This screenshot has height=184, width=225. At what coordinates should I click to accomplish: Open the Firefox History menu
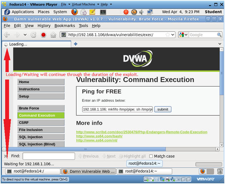click(x=44, y=26)
